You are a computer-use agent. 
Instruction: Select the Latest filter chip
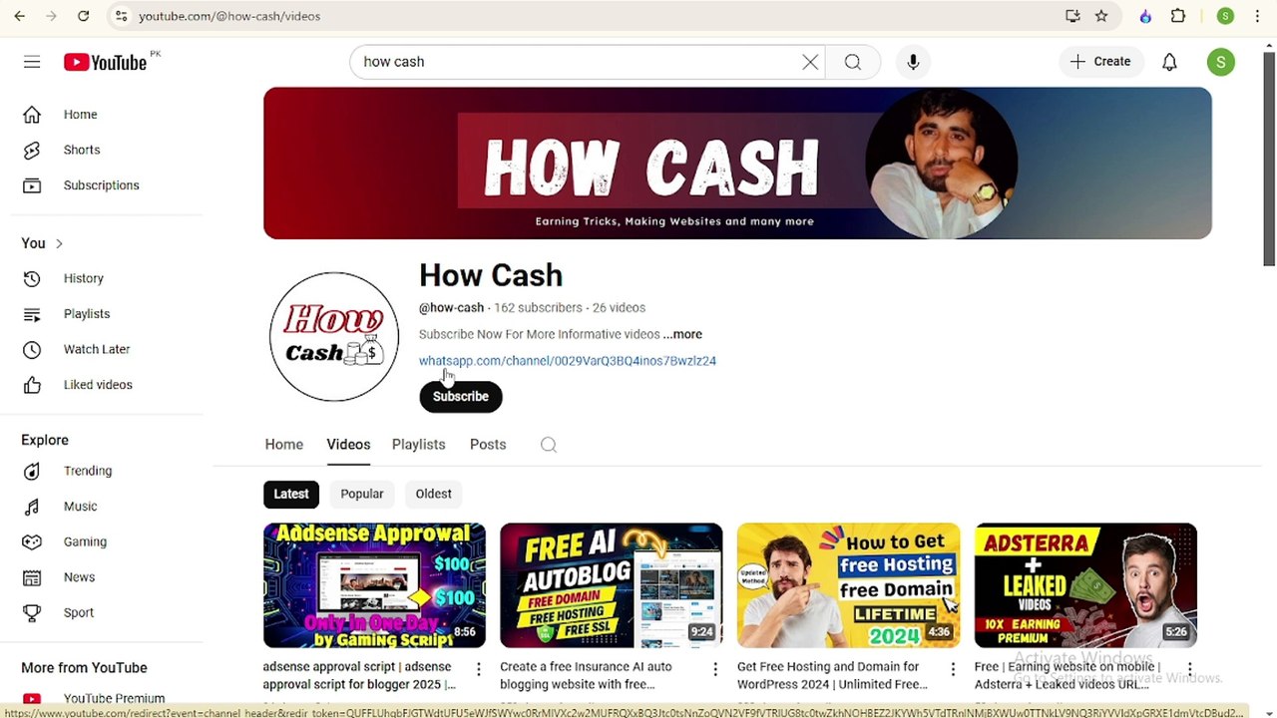coord(291,494)
